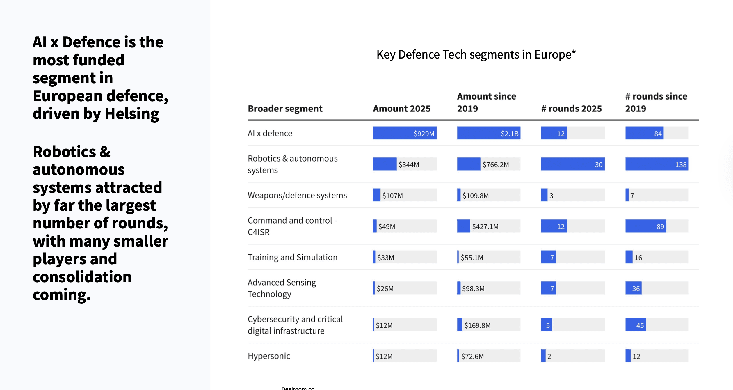Select the Weapons/defence systems row label
This screenshot has width=733, height=390.
coord(297,195)
